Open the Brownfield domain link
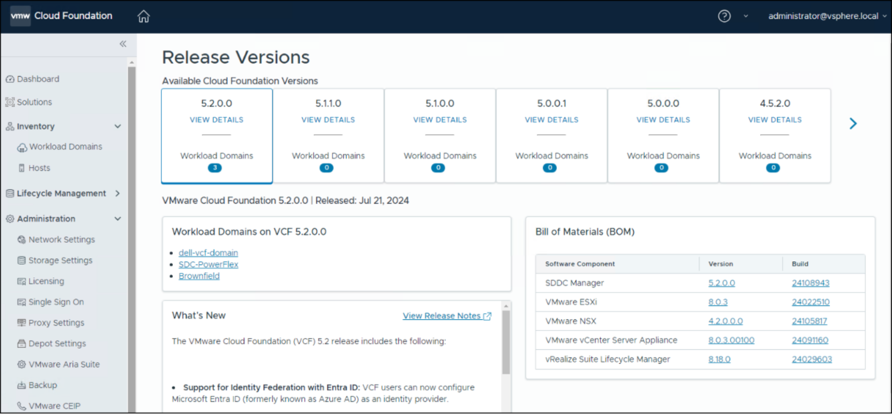Viewport: 892px width, 414px height. (x=199, y=276)
